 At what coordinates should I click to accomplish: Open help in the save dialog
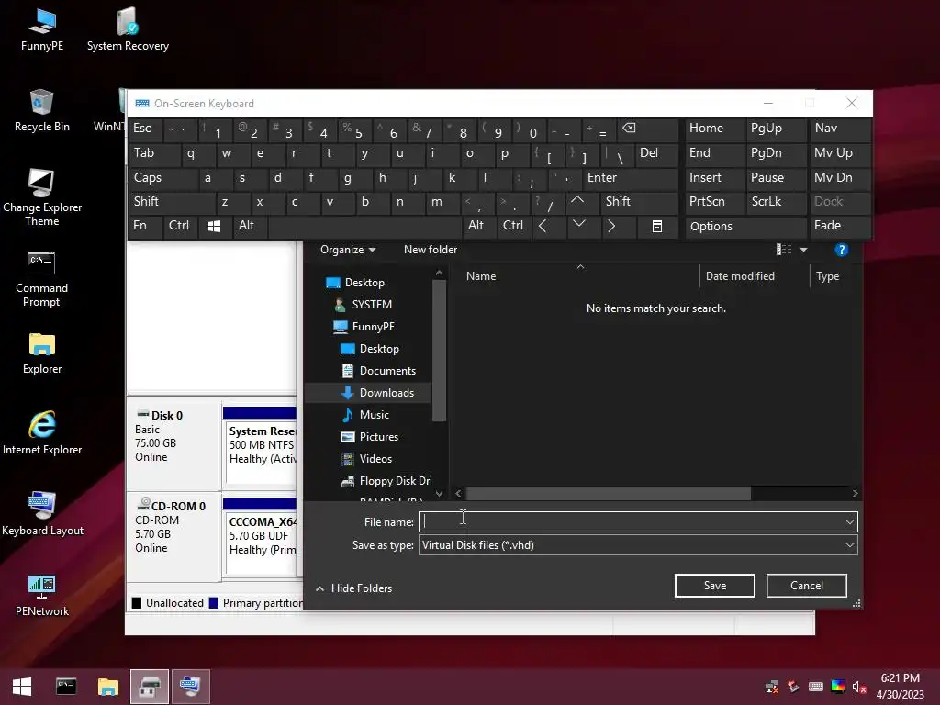[x=841, y=250]
